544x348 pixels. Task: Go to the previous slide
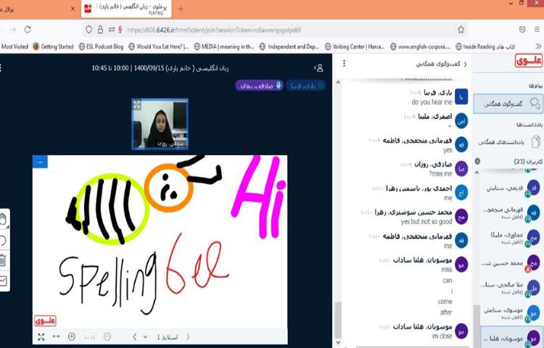(x=135, y=336)
